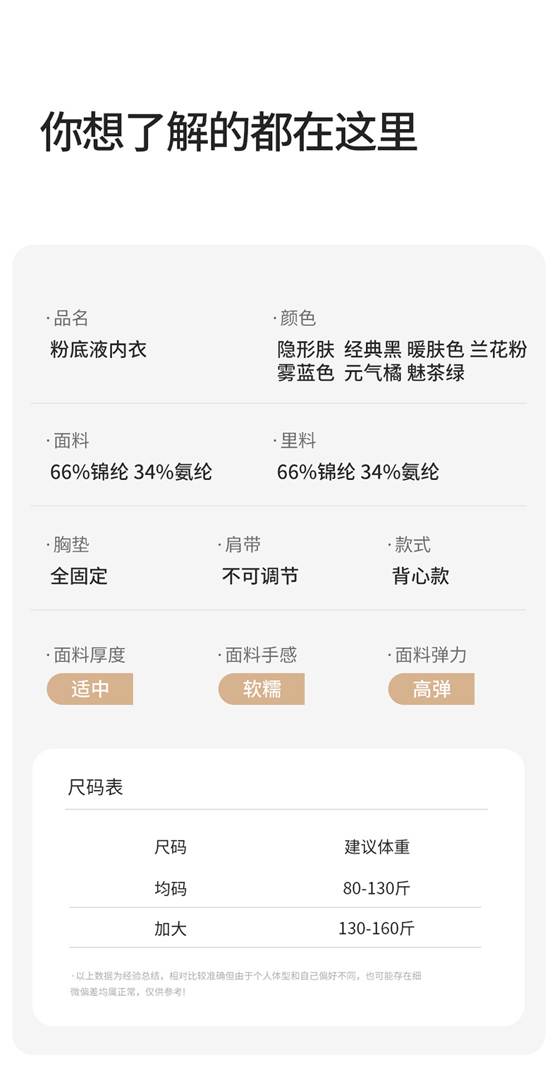
Task: Click the 里料 composition text
Action: (x=357, y=472)
